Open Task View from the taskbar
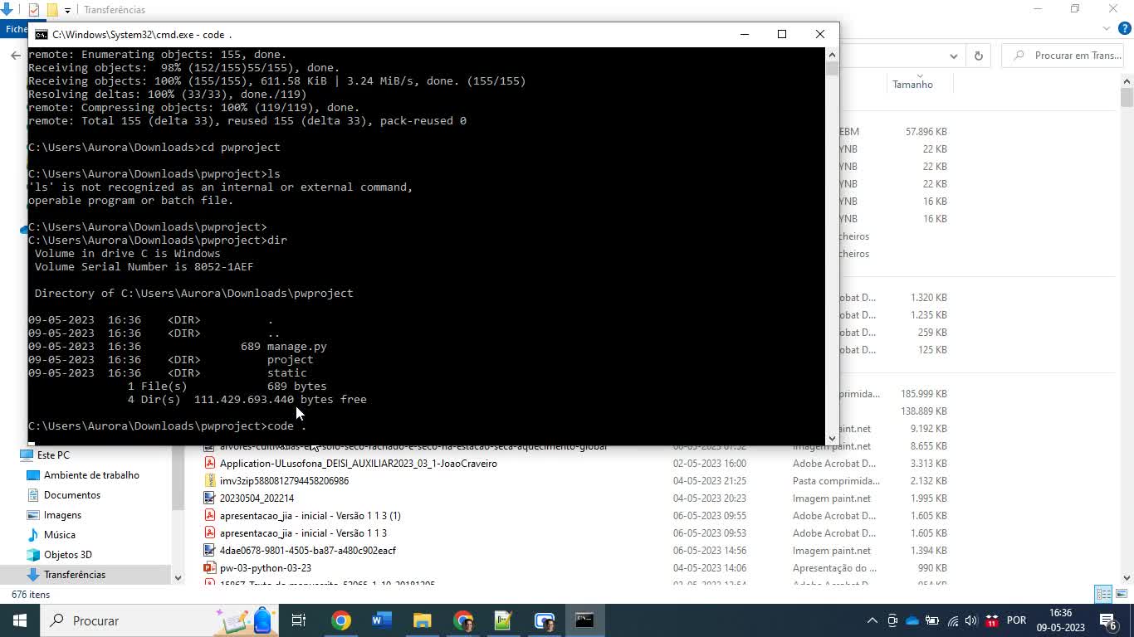This screenshot has height=637, width=1134. [299, 620]
